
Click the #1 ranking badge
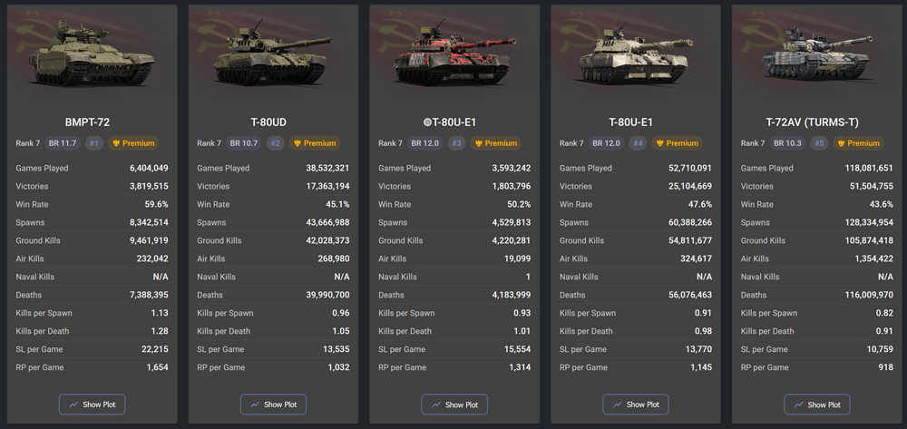(x=94, y=143)
